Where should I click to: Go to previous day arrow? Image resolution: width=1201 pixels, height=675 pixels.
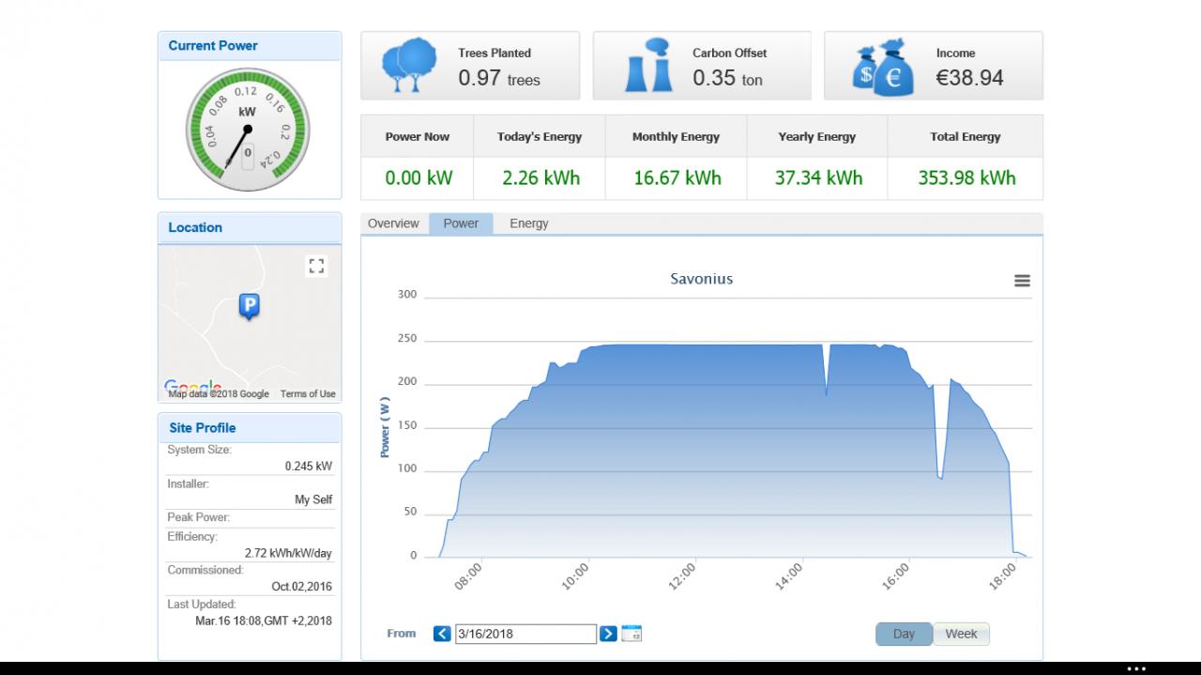coord(442,634)
